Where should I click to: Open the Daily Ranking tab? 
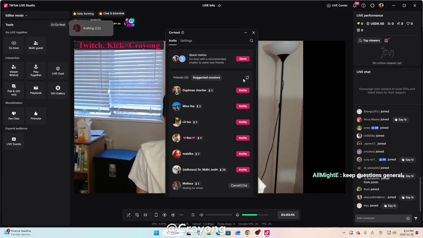click(83, 14)
